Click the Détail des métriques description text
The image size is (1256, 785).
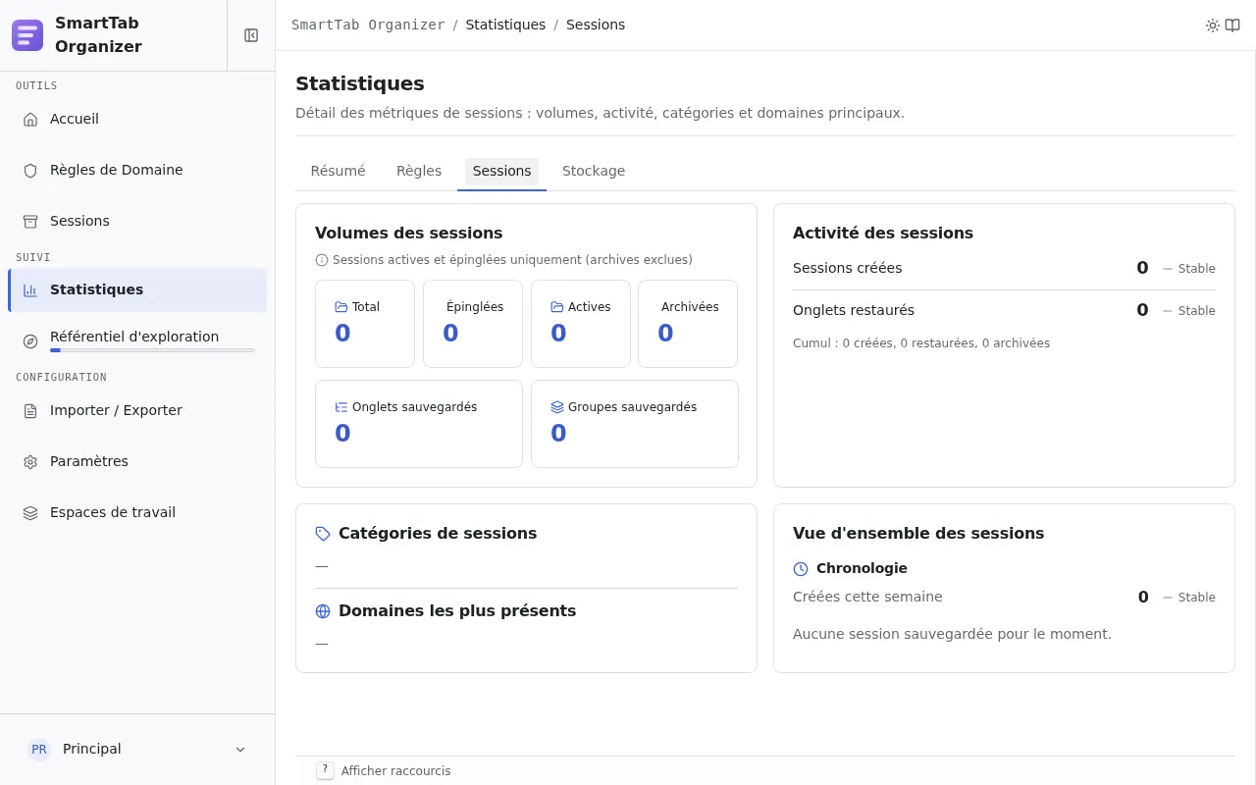tap(600, 113)
